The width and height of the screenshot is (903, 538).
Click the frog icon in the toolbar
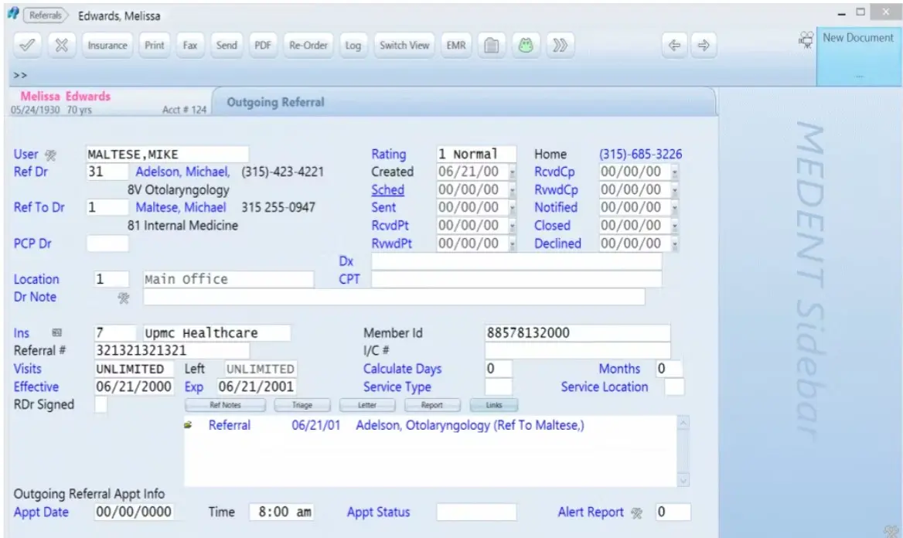tap(525, 45)
